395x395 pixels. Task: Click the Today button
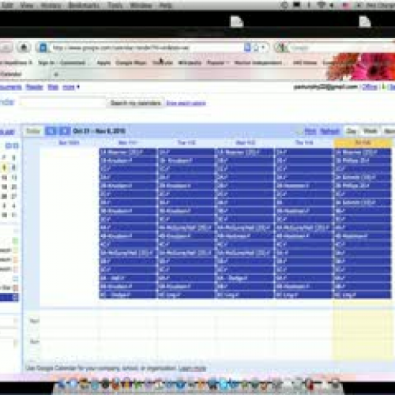33,131
